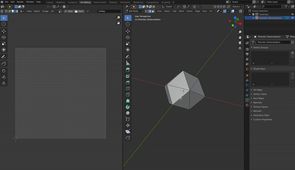This screenshot has height=170, width=295.
Task: Open the File menu
Action: click(6, 2)
